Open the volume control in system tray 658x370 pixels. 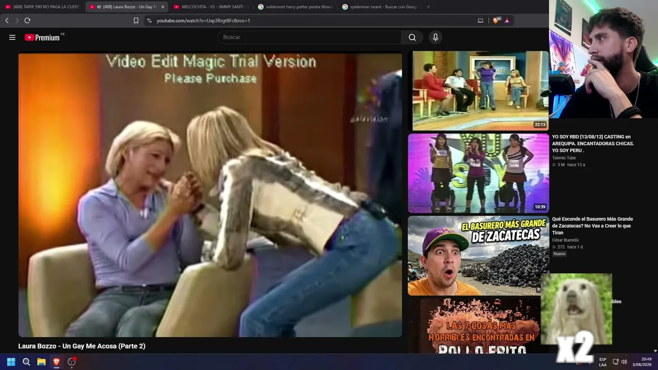624,362
